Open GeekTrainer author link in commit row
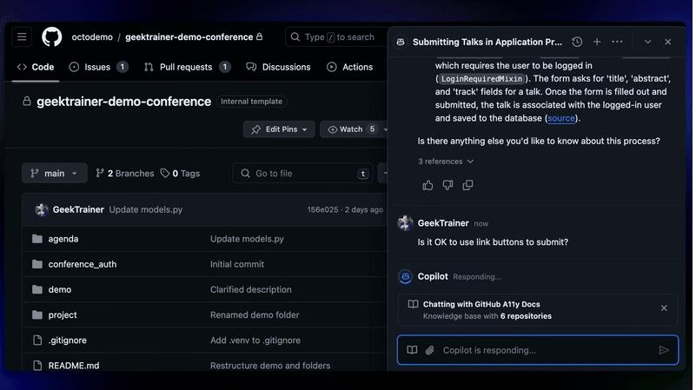 (x=78, y=209)
